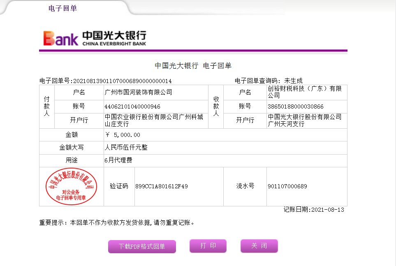Viewport: 396px width, 266px height.
Task: Click the China Everbright Bank logo
Action: point(95,38)
